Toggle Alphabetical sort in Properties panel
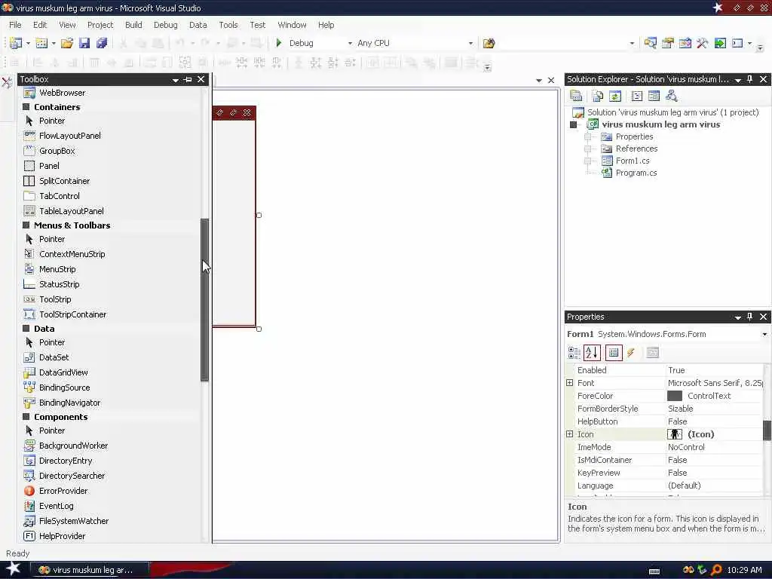This screenshot has height=579, width=772. tap(592, 353)
